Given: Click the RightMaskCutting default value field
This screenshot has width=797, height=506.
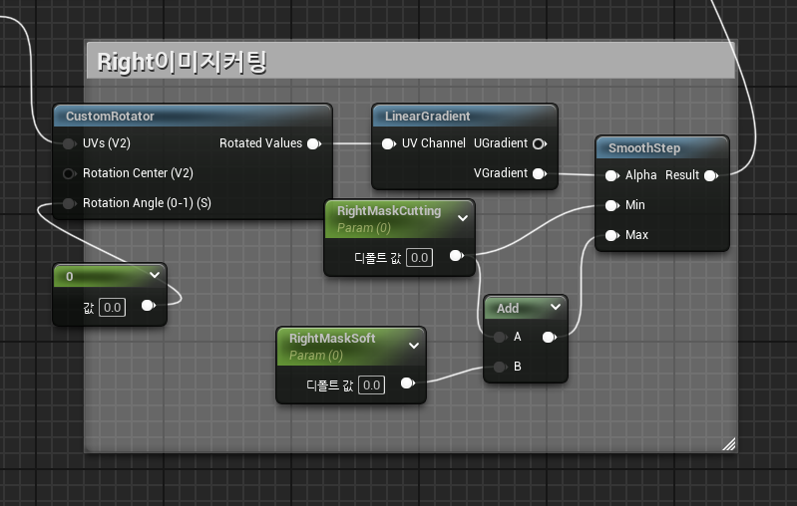Looking at the screenshot, I should pyautogui.click(x=419, y=257).
